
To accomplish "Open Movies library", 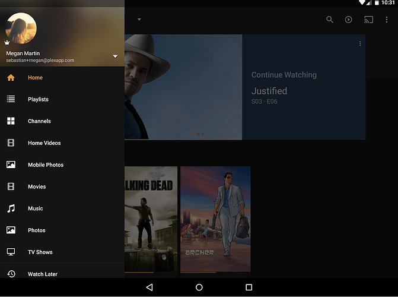I will click(62, 187).
